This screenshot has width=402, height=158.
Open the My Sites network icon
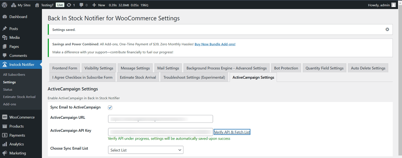point(14,5)
